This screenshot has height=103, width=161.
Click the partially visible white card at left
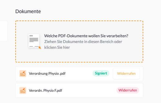pyautogui.click(x=4, y=31)
